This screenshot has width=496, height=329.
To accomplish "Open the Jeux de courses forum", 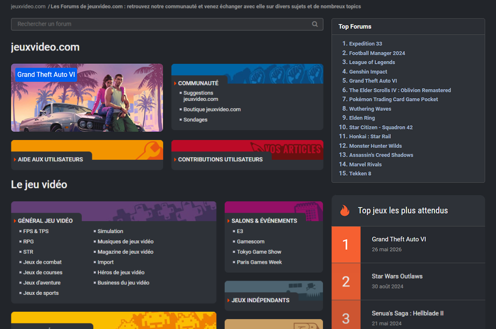I will point(43,273).
